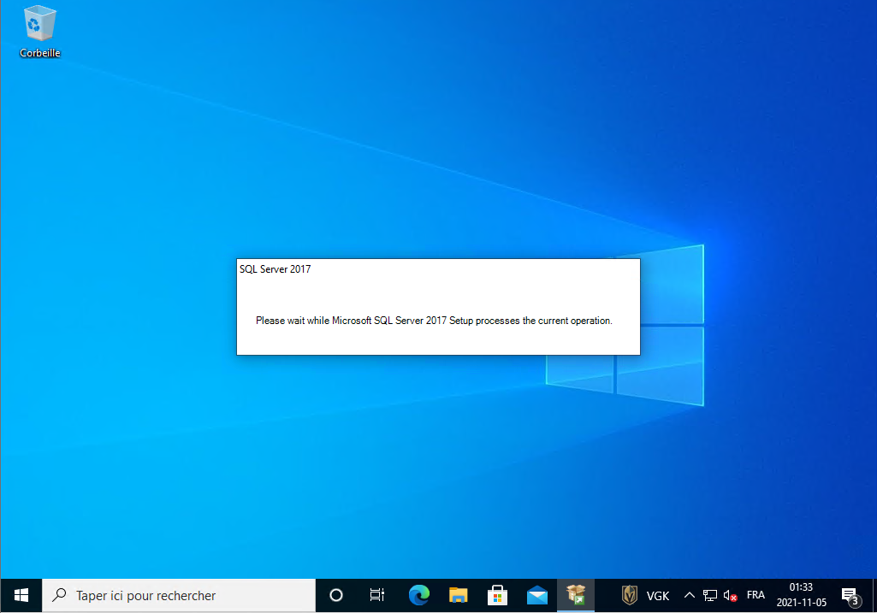Click the VGK news widget
Screen dimensions: 877x613
[x=646, y=595]
